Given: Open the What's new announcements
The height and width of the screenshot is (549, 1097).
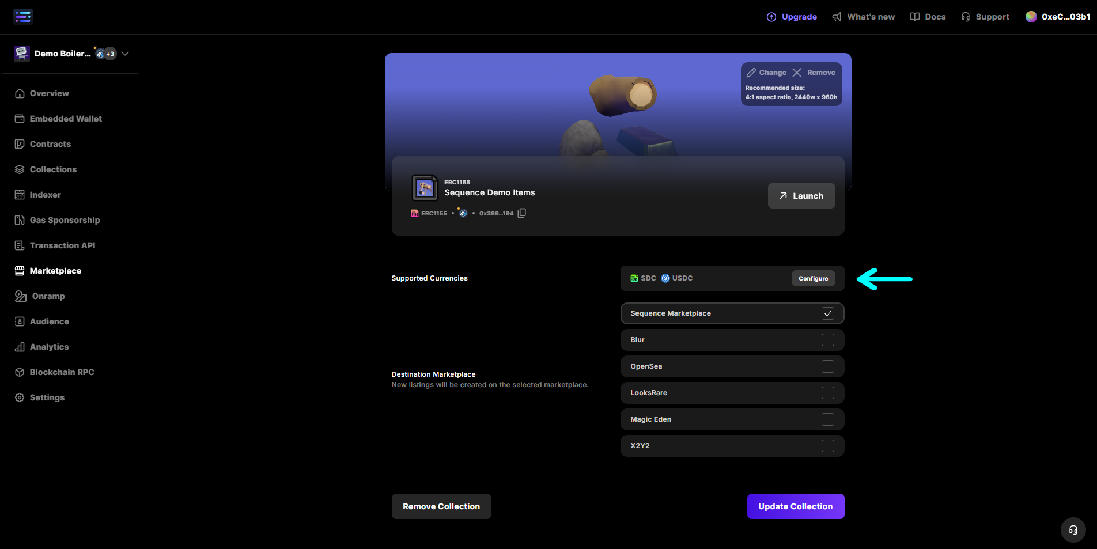Looking at the screenshot, I should tap(864, 17).
